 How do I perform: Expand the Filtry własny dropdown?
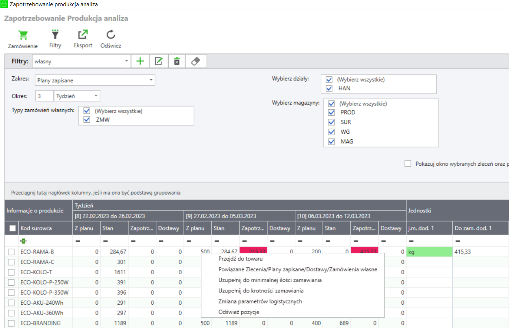[x=126, y=61]
